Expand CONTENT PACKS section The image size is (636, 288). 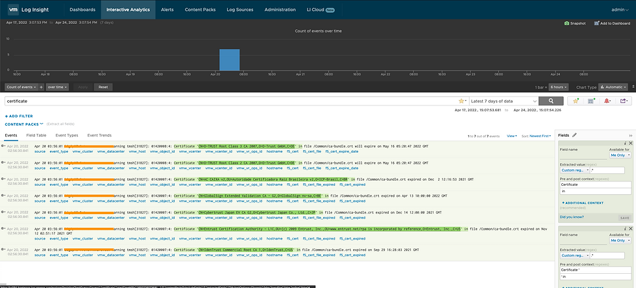[24, 124]
